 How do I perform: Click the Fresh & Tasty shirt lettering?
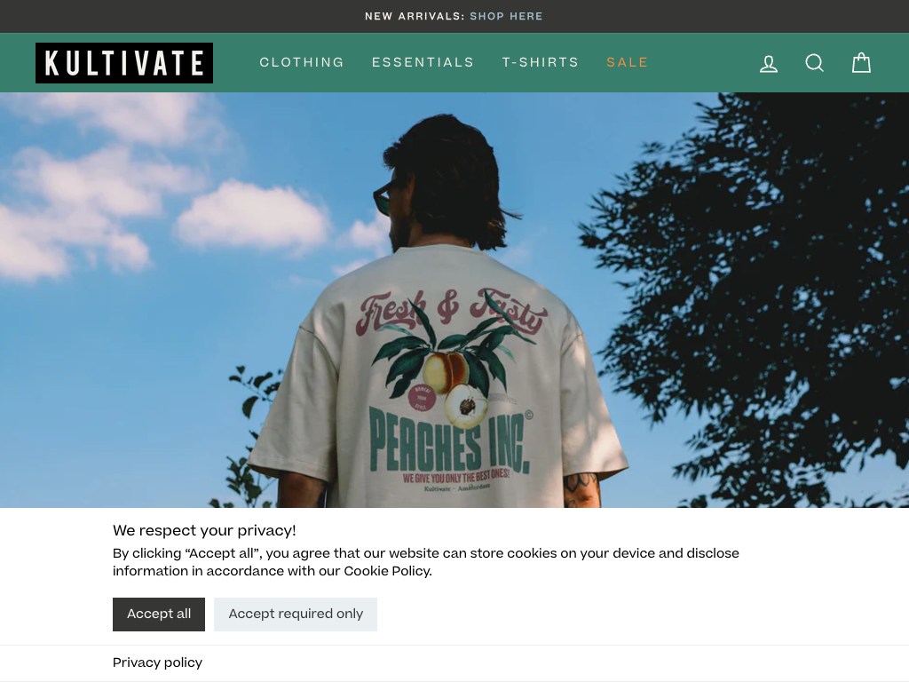pyautogui.click(x=452, y=312)
